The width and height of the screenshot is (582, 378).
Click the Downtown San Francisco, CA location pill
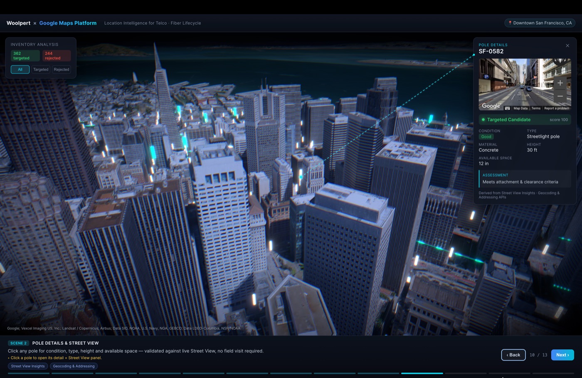(x=540, y=23)
